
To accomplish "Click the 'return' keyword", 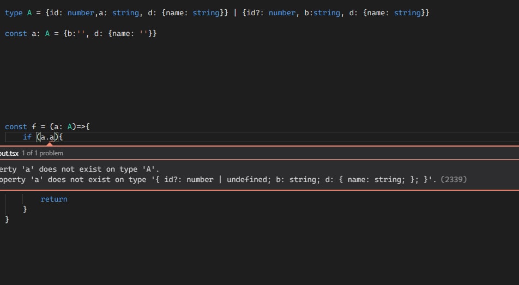I will [54, 199].
